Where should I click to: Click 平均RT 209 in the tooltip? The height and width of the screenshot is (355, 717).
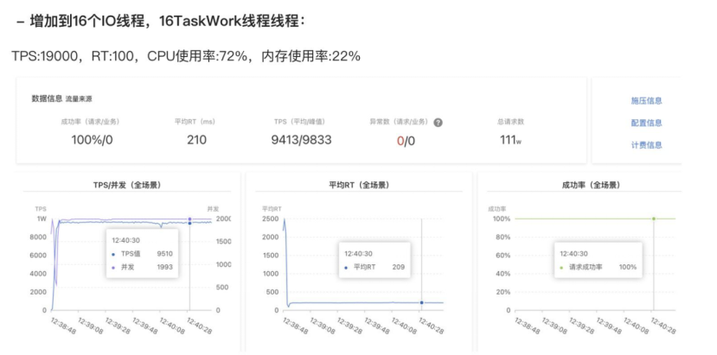click(x=375, y=267)
